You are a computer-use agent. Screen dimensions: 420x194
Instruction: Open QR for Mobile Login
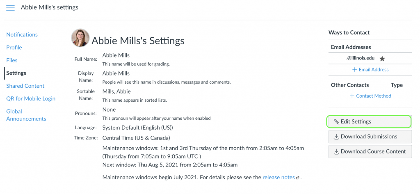[31, 98]
